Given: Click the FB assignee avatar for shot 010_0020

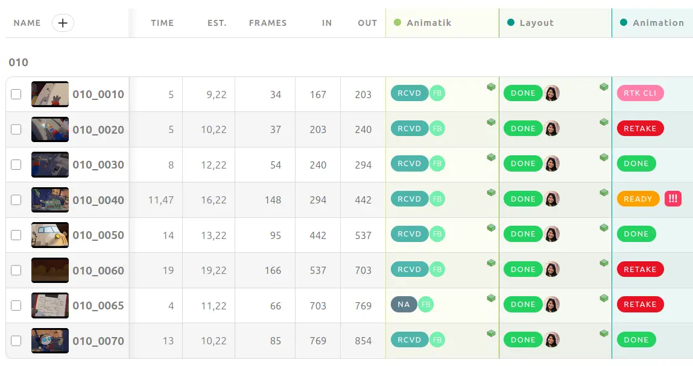Looking at the screenshot, I should (437, 129).
